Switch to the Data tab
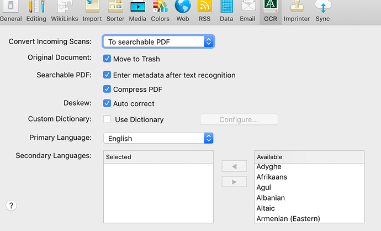The image size is (381, 231). tap(226, 11)
